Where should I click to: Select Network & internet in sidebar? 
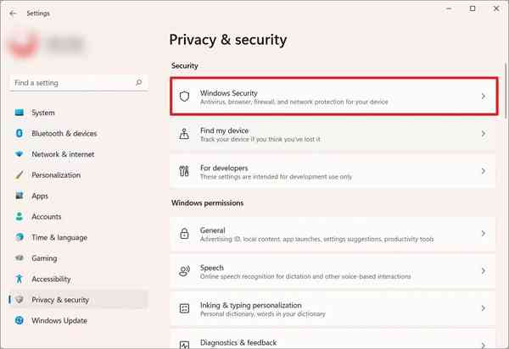coord(63,154)
